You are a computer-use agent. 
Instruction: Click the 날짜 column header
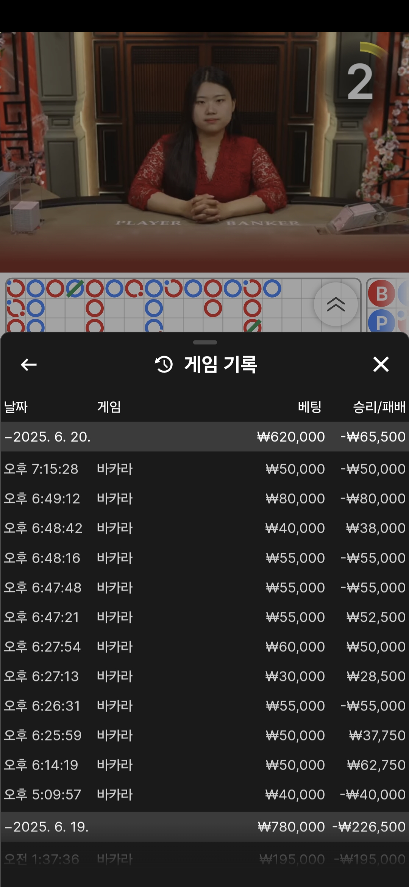click(16, 407)
